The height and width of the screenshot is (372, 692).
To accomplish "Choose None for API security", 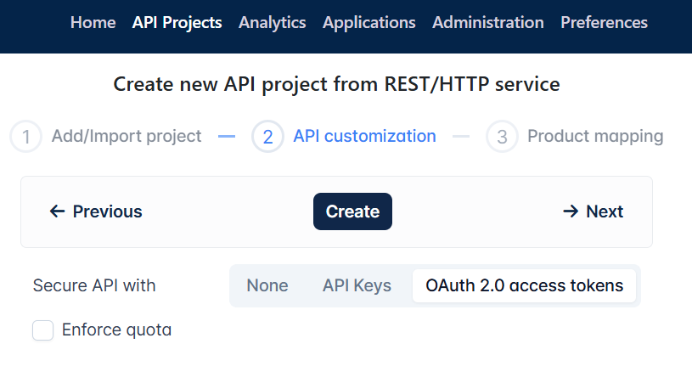I will (x=267, y=285).
